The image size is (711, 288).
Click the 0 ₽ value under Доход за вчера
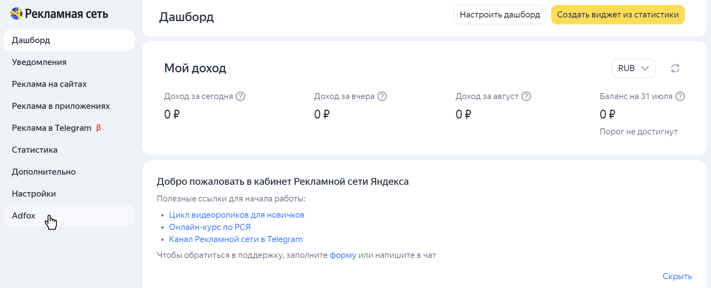pos(322,115)
